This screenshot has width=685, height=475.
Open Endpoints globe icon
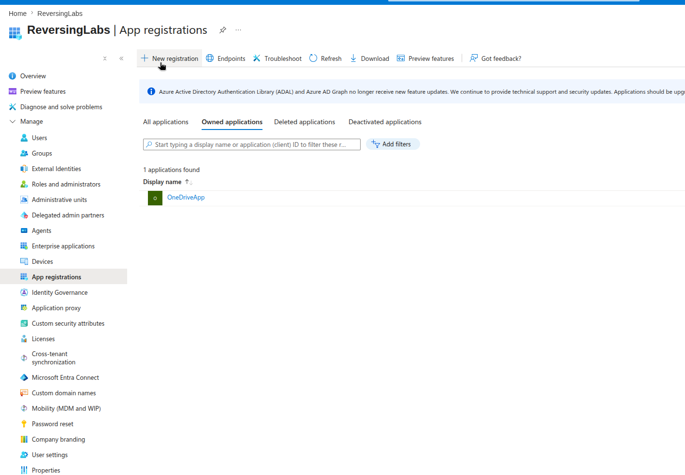click(x=210, y=58)
